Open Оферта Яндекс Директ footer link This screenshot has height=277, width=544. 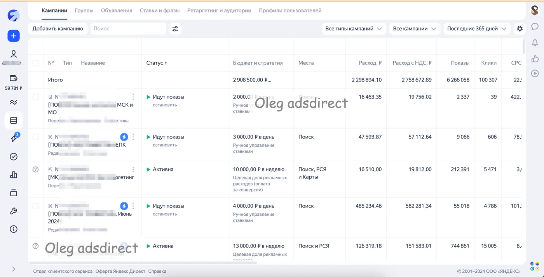[120, 271]
